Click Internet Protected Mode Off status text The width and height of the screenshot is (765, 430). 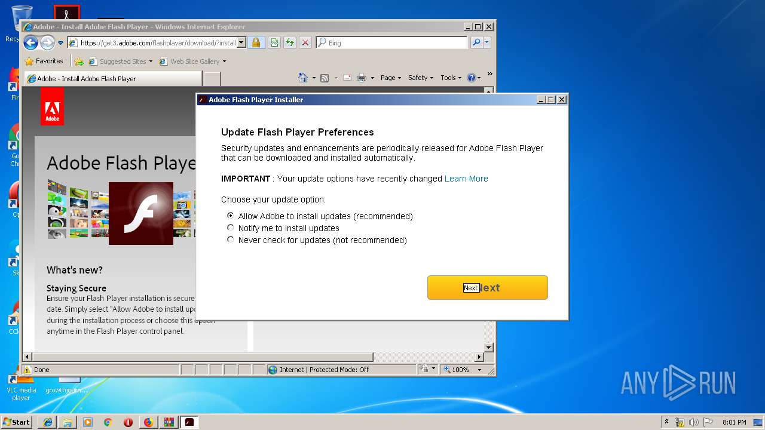(x=324, y=370)
